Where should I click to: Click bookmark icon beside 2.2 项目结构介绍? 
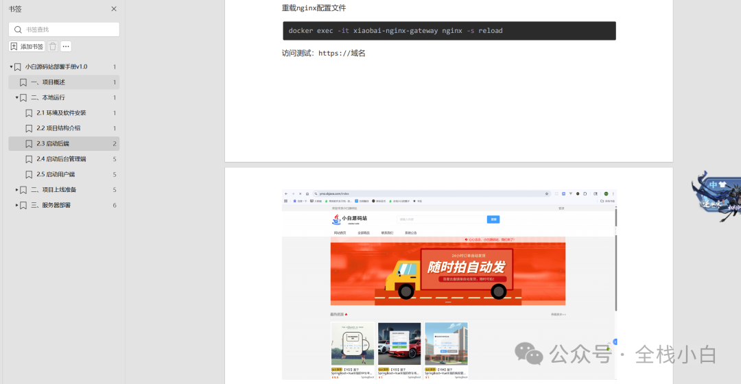pos(29,128)
